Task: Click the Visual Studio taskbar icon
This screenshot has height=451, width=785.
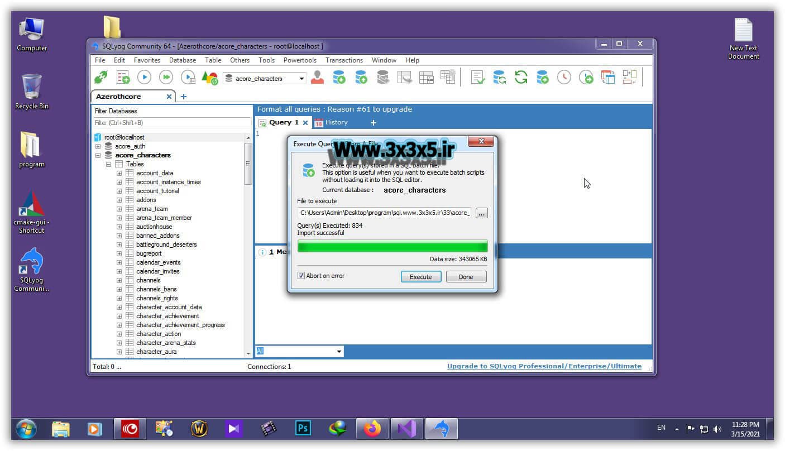Action: 406,429
